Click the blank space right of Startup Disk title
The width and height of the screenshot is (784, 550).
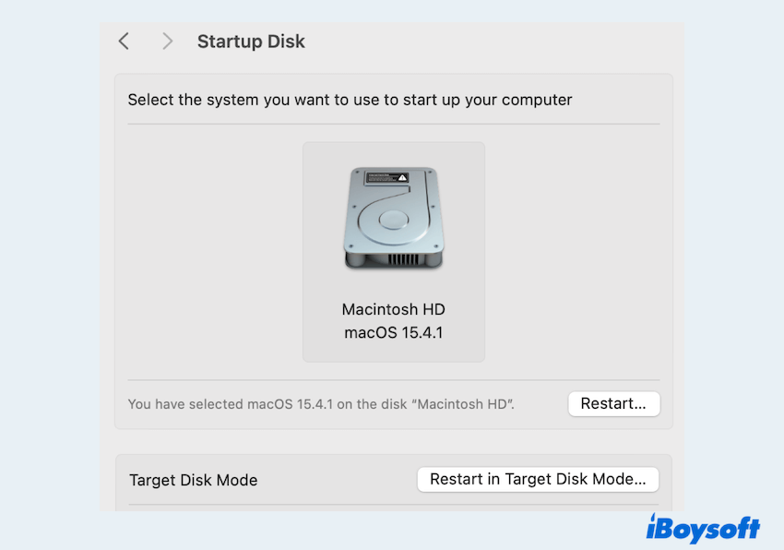point(489,42)
